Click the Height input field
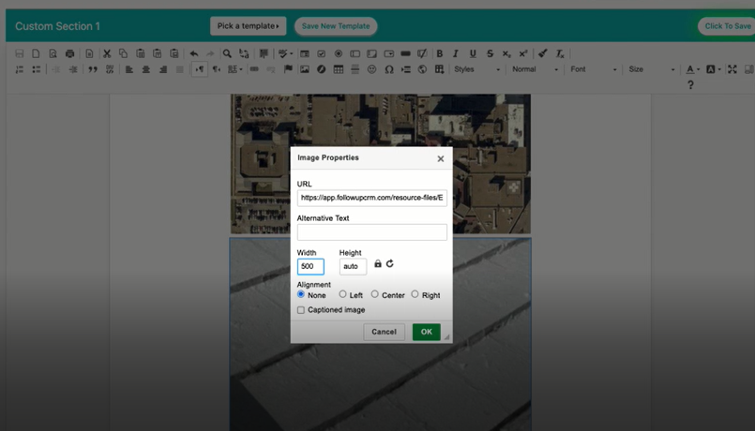The image size is (755, 431). point(353,266)
